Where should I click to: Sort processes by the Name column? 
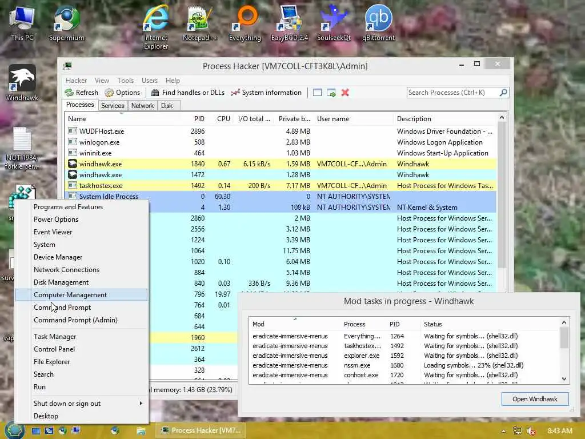click(122, 119)
